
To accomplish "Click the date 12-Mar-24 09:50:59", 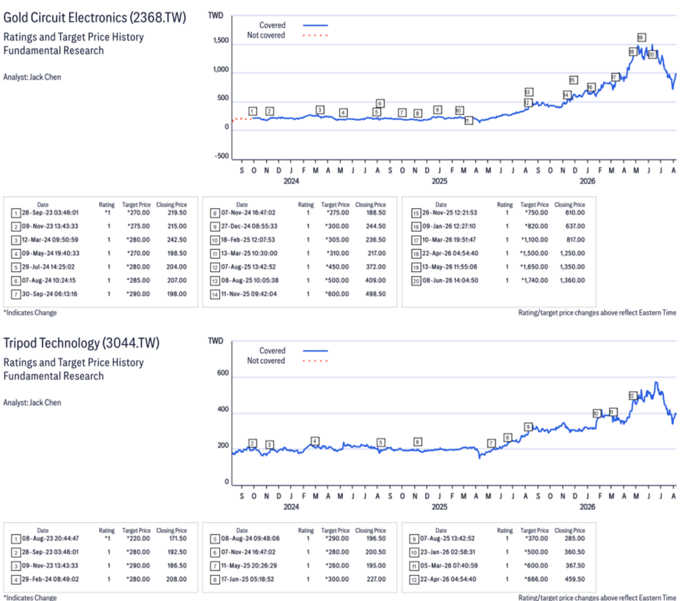I will click(x=51, y=240).
